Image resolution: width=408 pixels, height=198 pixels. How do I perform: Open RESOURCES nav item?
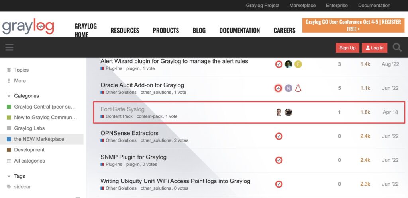(x=125, y=30)
